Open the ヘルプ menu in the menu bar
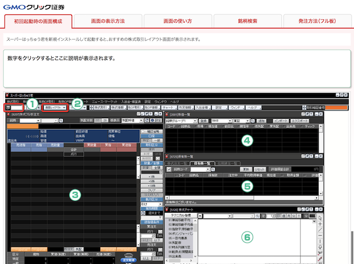 175,102
